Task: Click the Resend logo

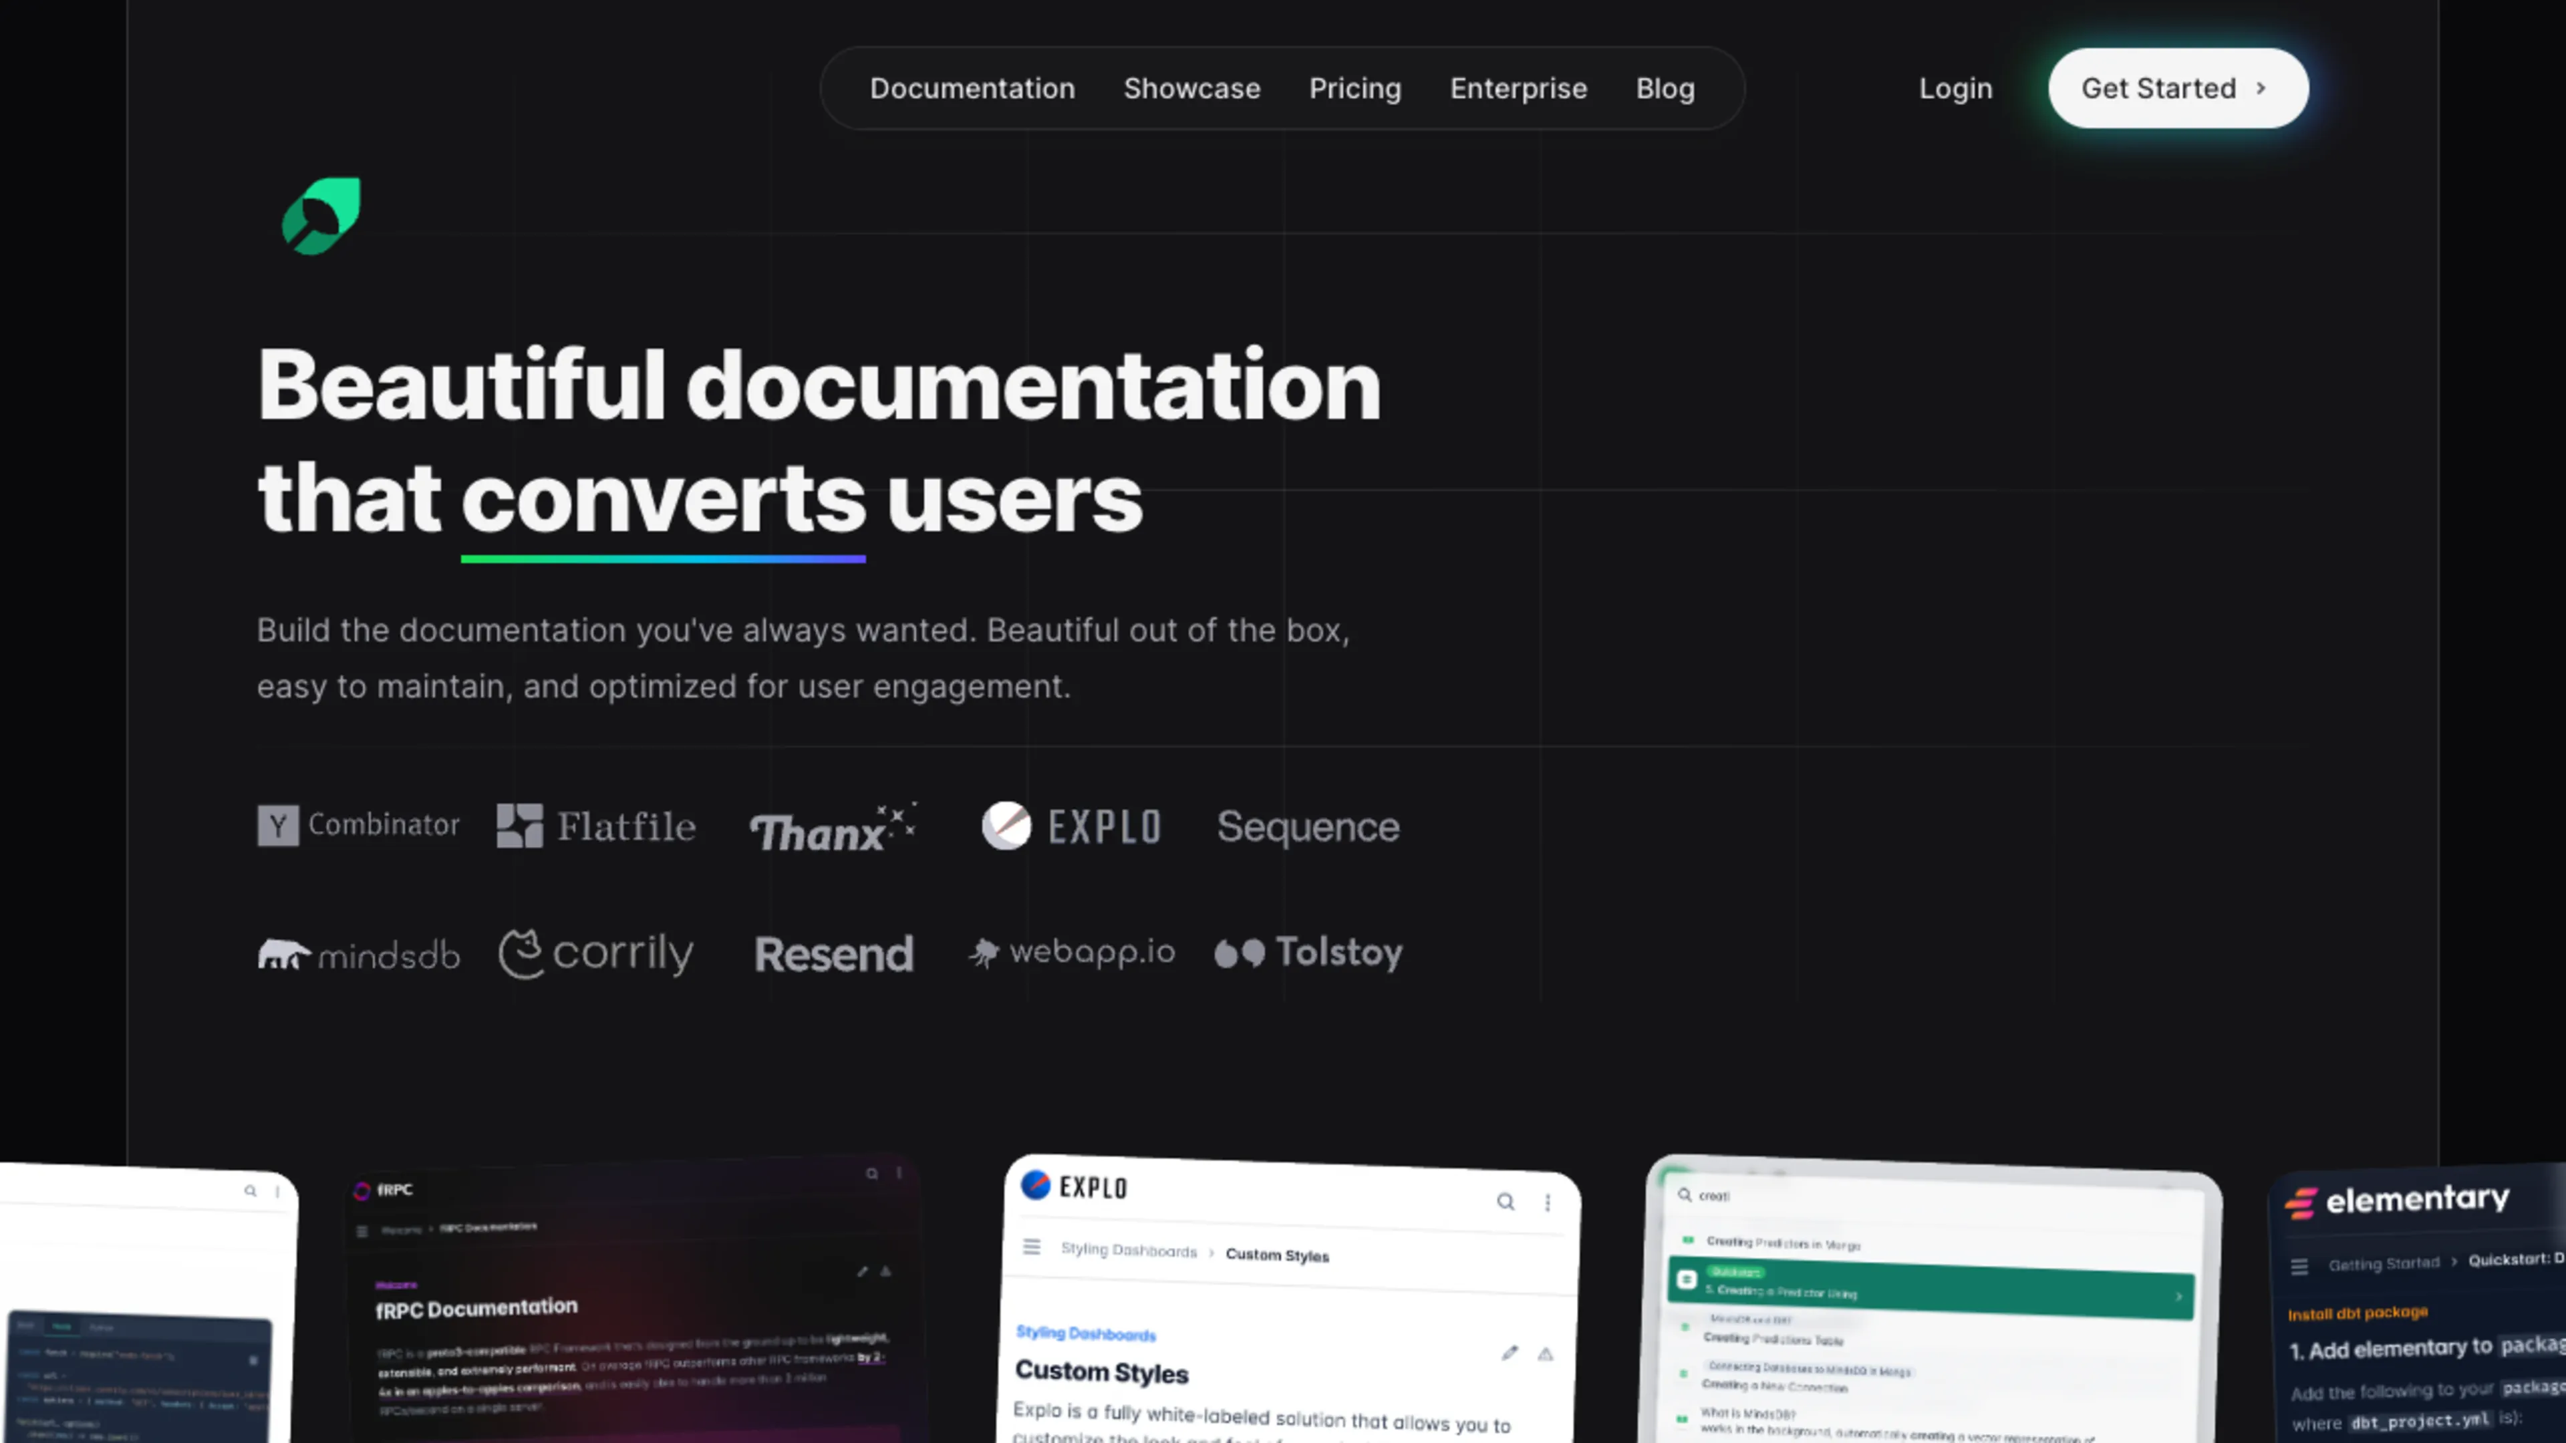Action: coord(834,954)
